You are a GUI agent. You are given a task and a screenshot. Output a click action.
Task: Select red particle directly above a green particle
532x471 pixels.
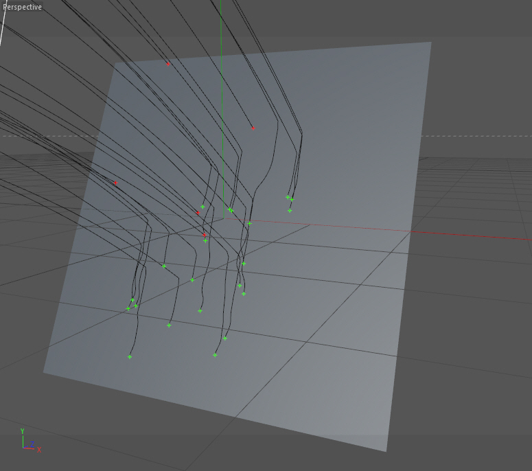coord(205,235)
